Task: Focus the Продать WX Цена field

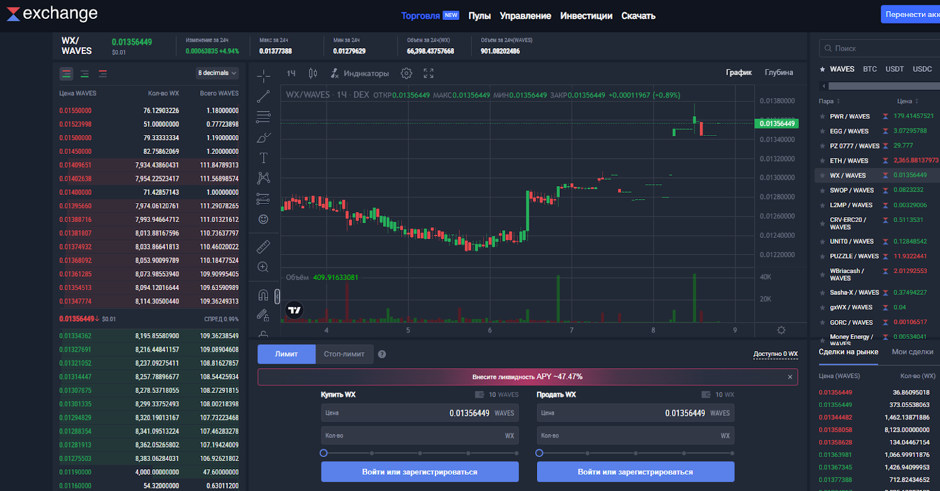Action: click(635, 413)
